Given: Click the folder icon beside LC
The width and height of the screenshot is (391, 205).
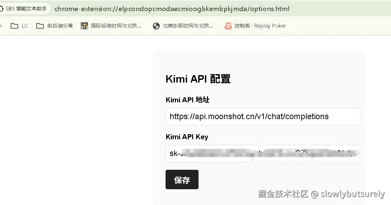Looking at the screenshot, I should click(14, 25).
